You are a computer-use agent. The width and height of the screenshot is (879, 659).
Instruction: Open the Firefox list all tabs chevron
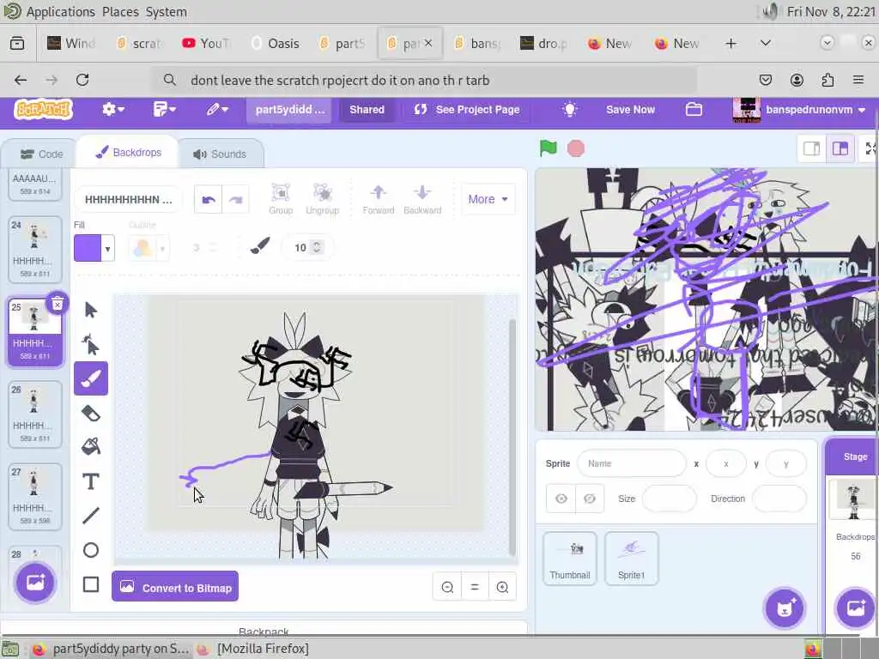765,43
